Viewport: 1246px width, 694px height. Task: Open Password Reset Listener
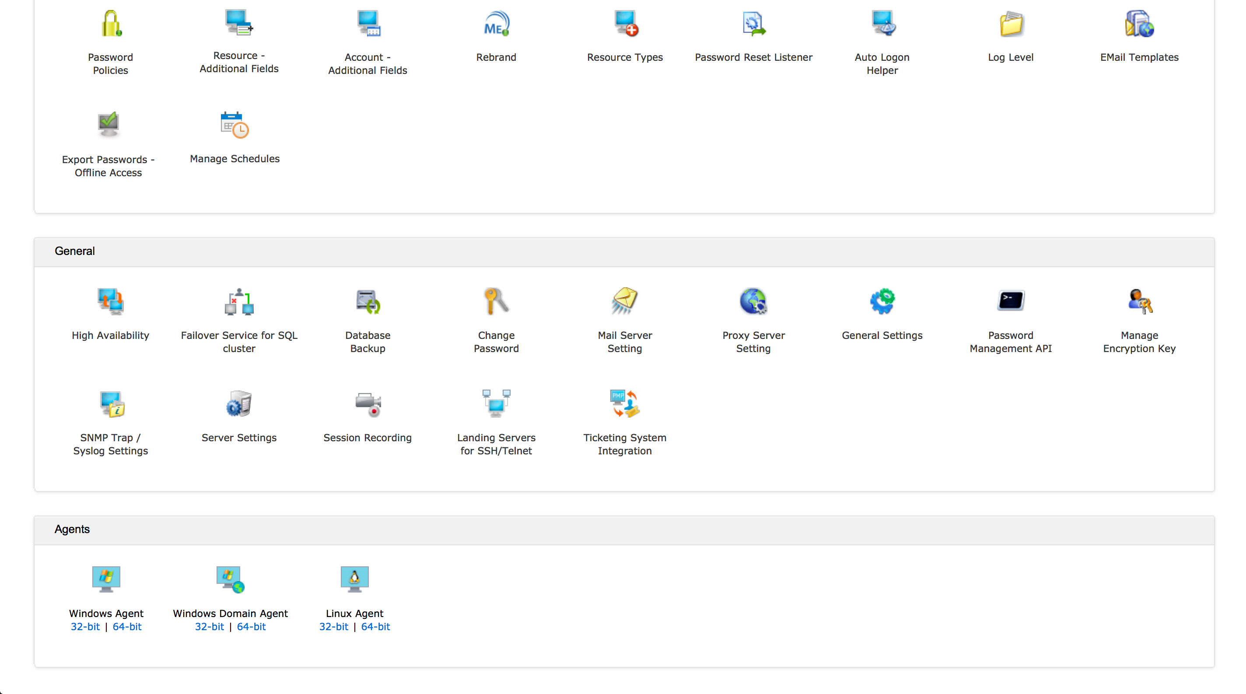tap(754, 24)
